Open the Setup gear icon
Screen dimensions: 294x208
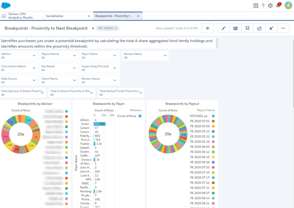pos(270,6)
